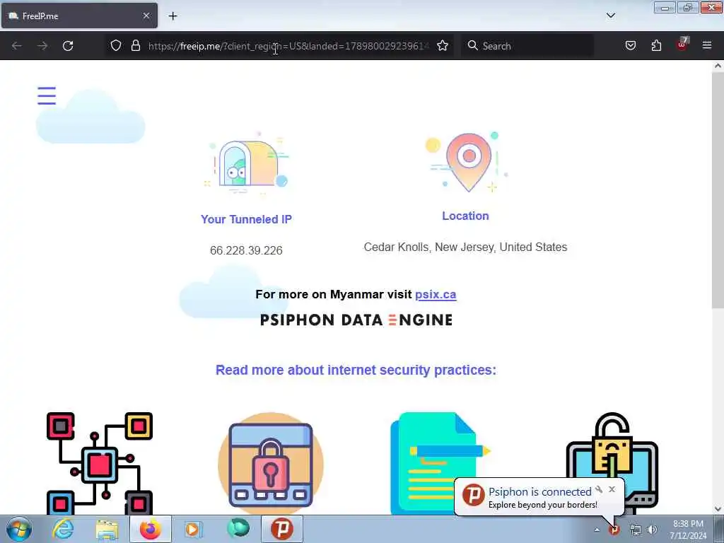Open the purple hamburger menu on the page

[x=47, y=95]
